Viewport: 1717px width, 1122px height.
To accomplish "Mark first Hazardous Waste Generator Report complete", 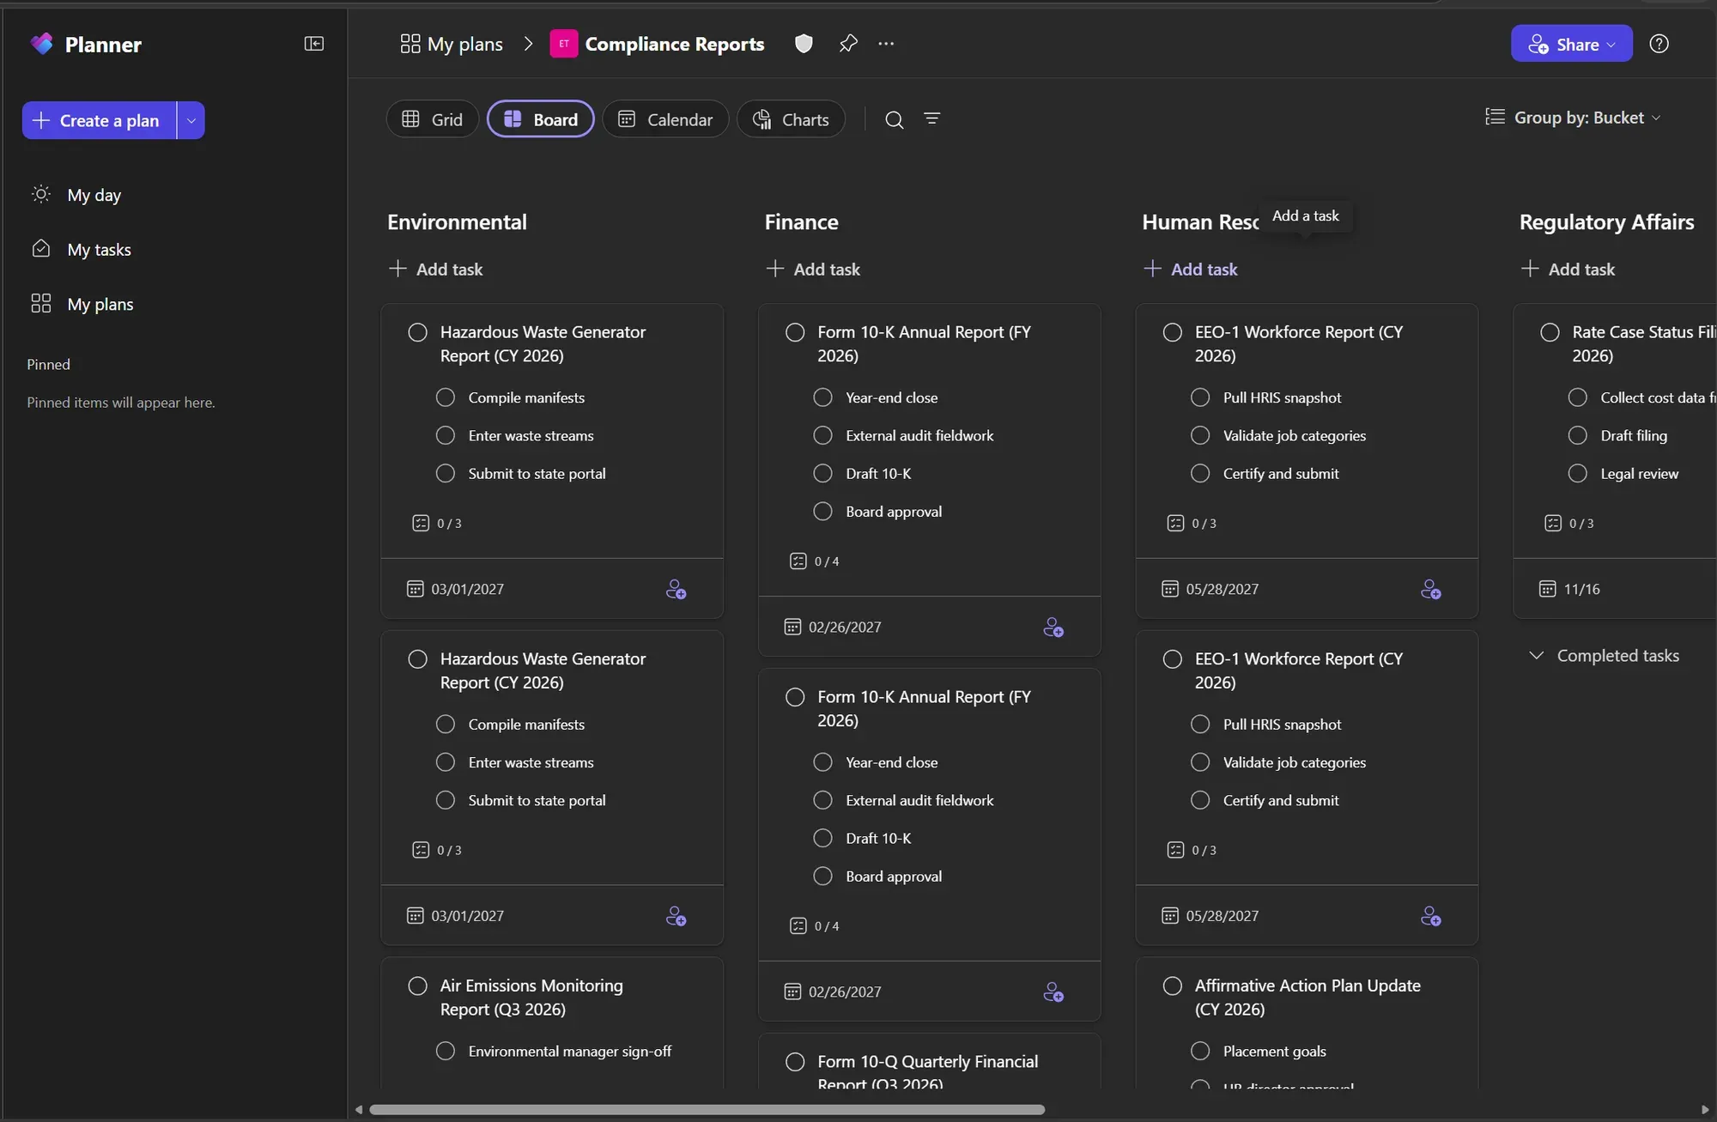I will (417, 332).
